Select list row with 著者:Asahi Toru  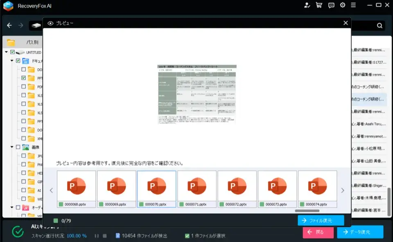369,124
